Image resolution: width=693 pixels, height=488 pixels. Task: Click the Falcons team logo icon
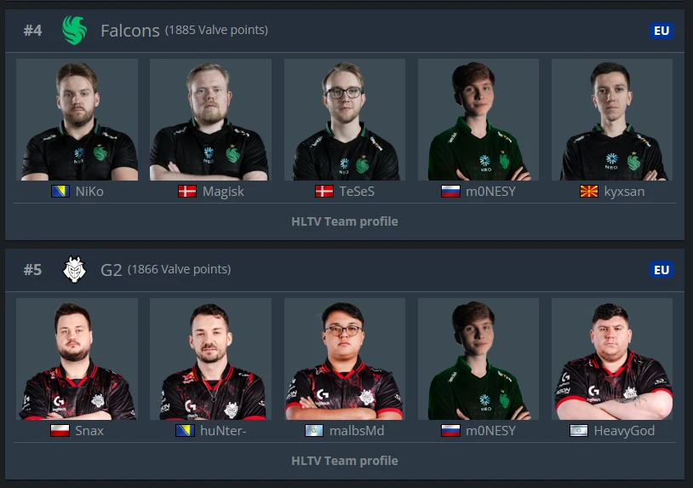74,30
